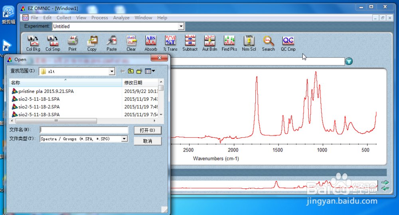Select pristine pla 2015.9.21.SPA file
The height and width of the screenshot is (215, 399).
(46, 91)
